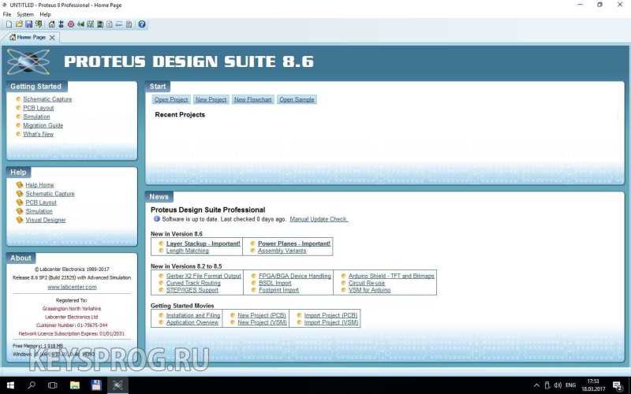
Task: Open Schematic Capture link in Help panel
Action: pyautogui.click(x=50, y=194)
